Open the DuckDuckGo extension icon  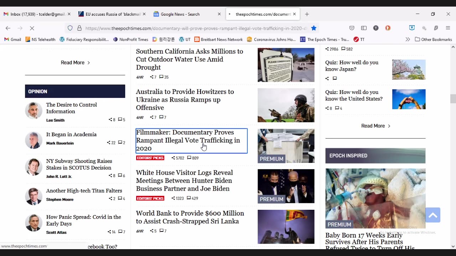point(388,28)
